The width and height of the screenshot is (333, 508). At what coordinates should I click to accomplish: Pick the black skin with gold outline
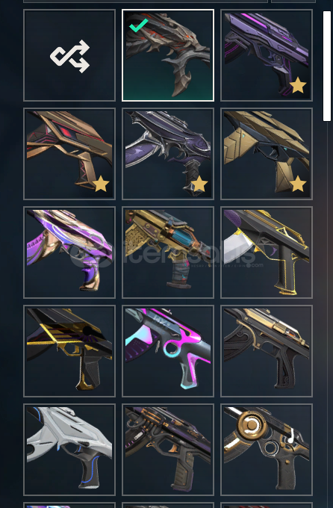click(267, 253)
